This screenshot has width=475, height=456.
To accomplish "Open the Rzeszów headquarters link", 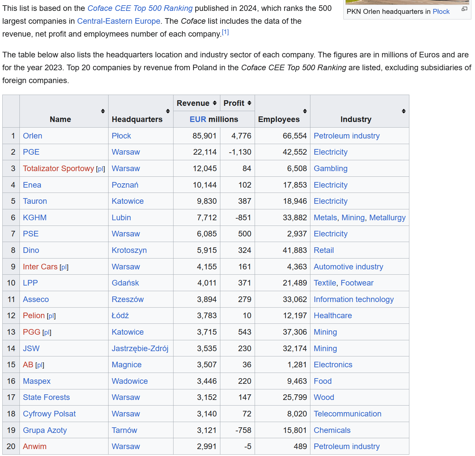I will [128, 299].
